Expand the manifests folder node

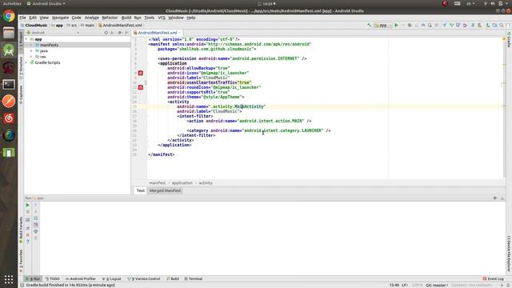tap(31, 45)
